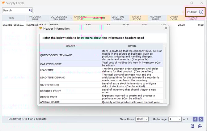Click the Supply Levels title bar logo
The height and width of the screenshot is (131, 207).
click(x=3, y=3)
